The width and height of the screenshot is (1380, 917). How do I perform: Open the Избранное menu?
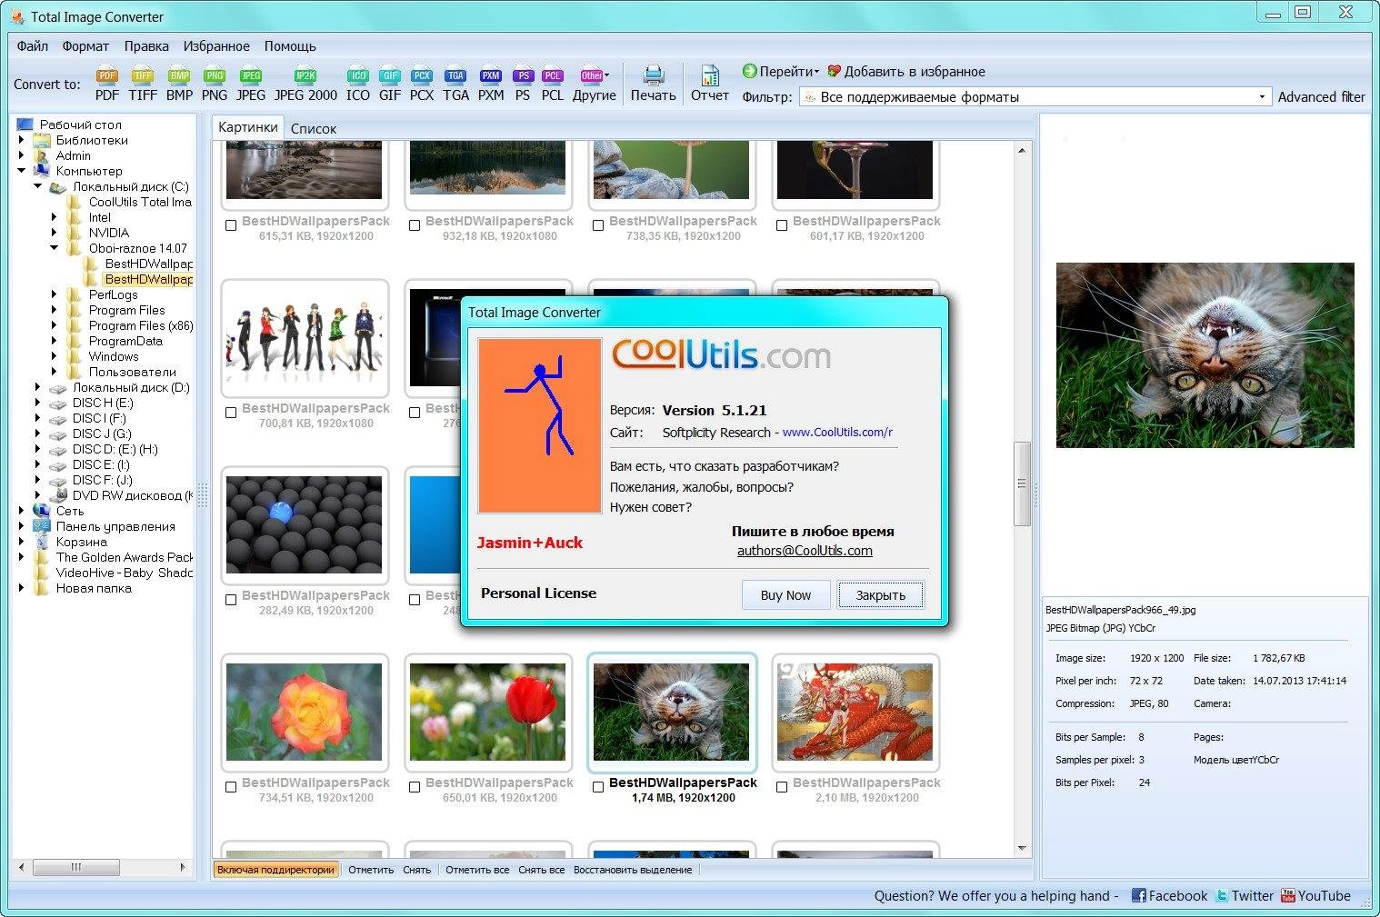[216, 45]
